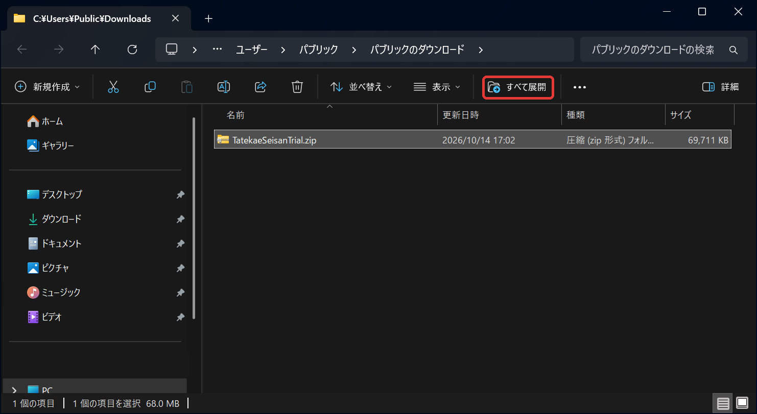
Task: Open ギャラリー in navigation pane
Action: pos(50,146)
